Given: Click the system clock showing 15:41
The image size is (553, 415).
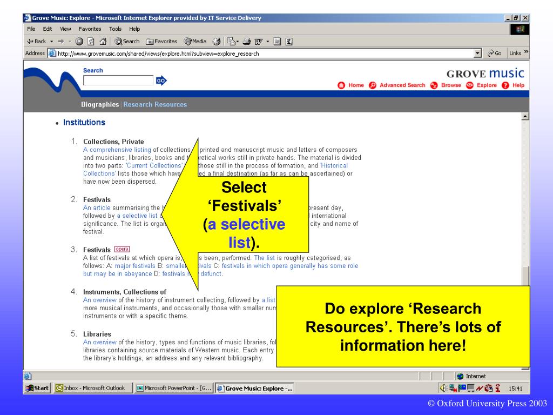Looking at the screenshot, I should (515, 389).
